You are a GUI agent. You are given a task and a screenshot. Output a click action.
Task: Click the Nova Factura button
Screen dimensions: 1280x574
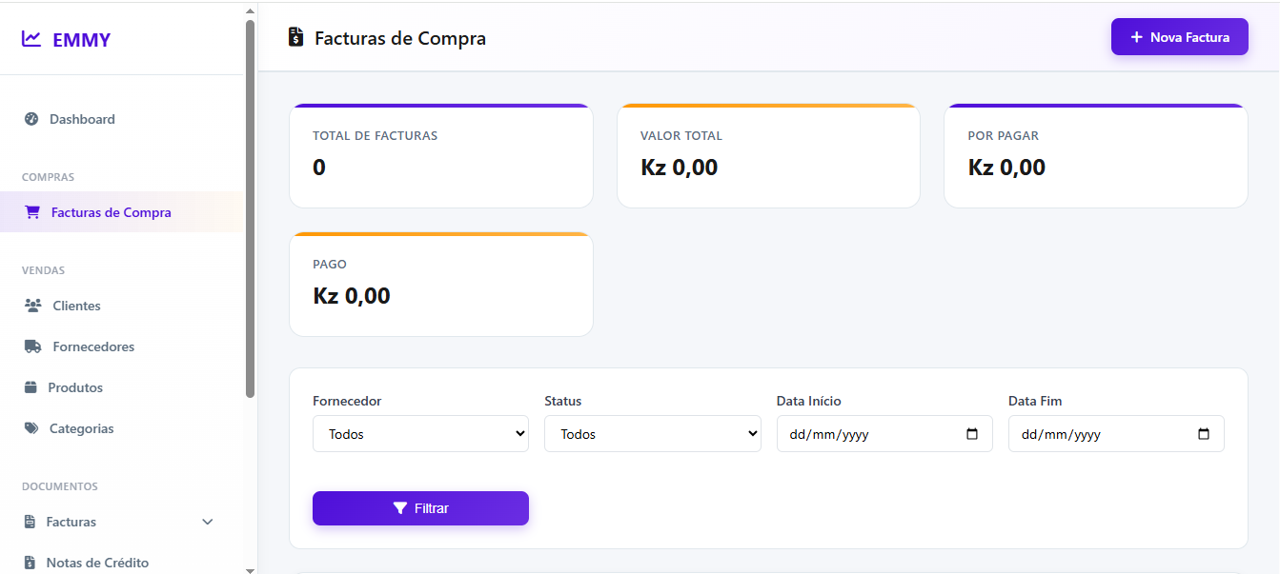1179,36
